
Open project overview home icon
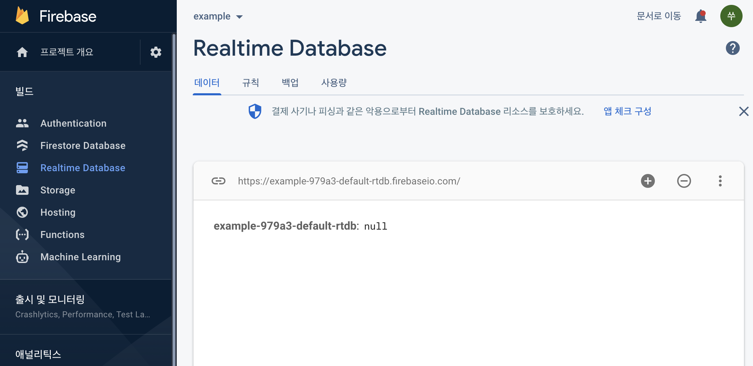[x=22, y=52]
